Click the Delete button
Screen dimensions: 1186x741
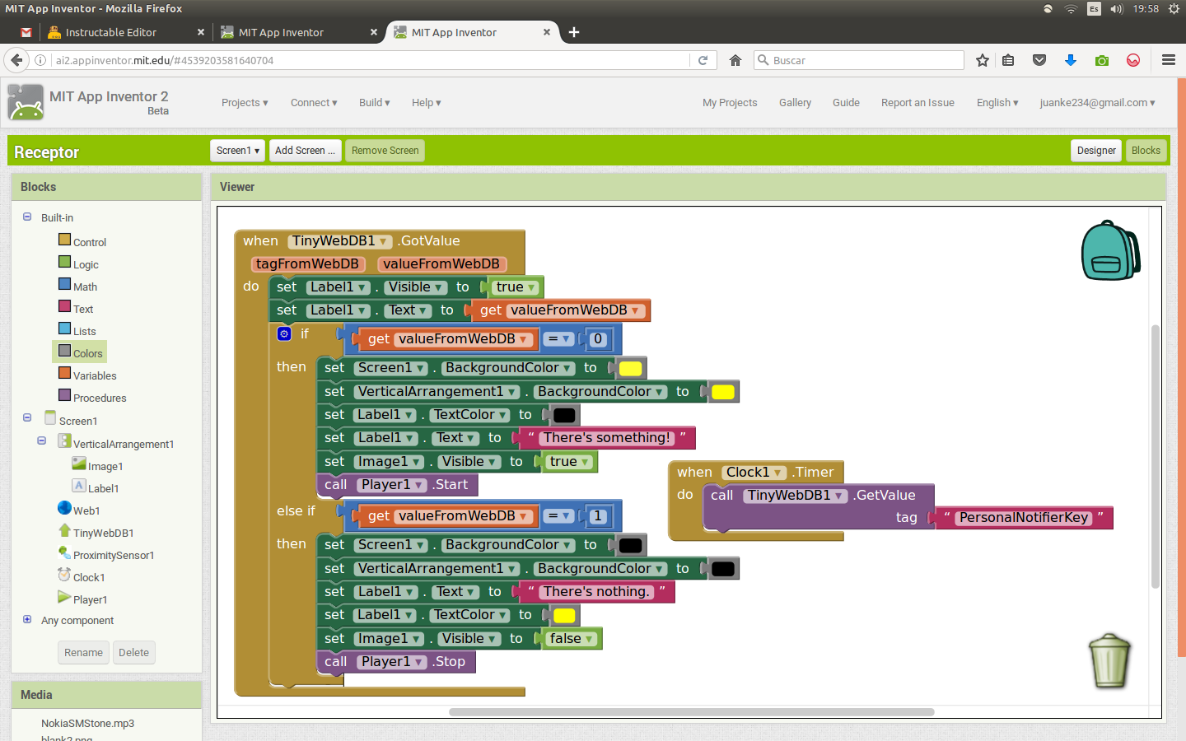pyautogui.click(x=133, y=653)
